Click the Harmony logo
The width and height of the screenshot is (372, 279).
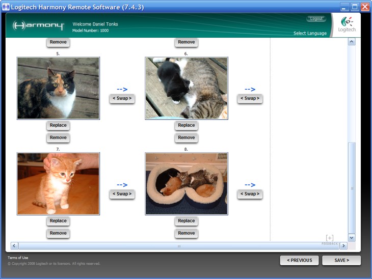click(x=38, y=25)
